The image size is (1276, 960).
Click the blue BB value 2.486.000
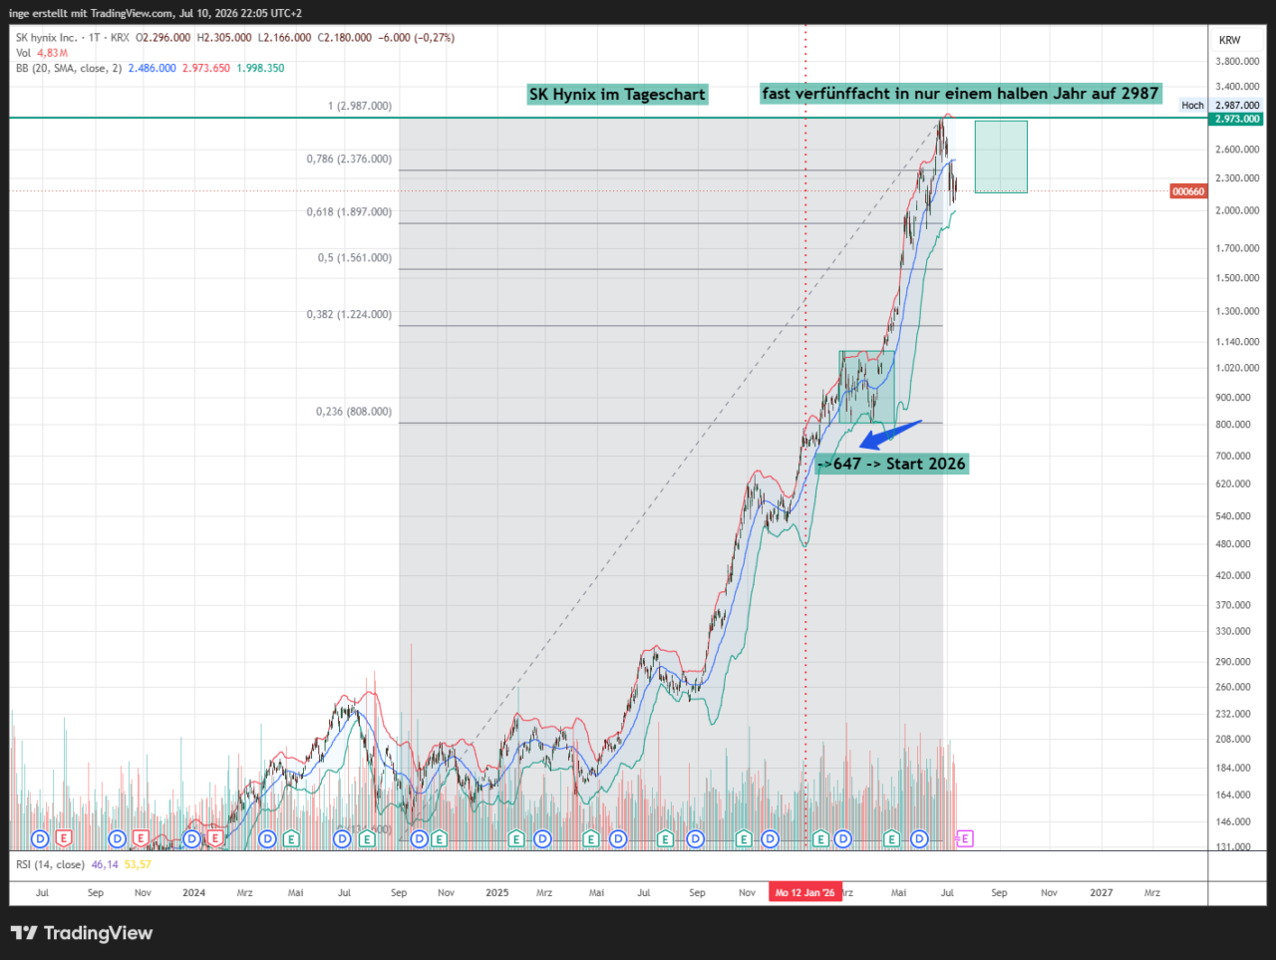click(152, 68)
